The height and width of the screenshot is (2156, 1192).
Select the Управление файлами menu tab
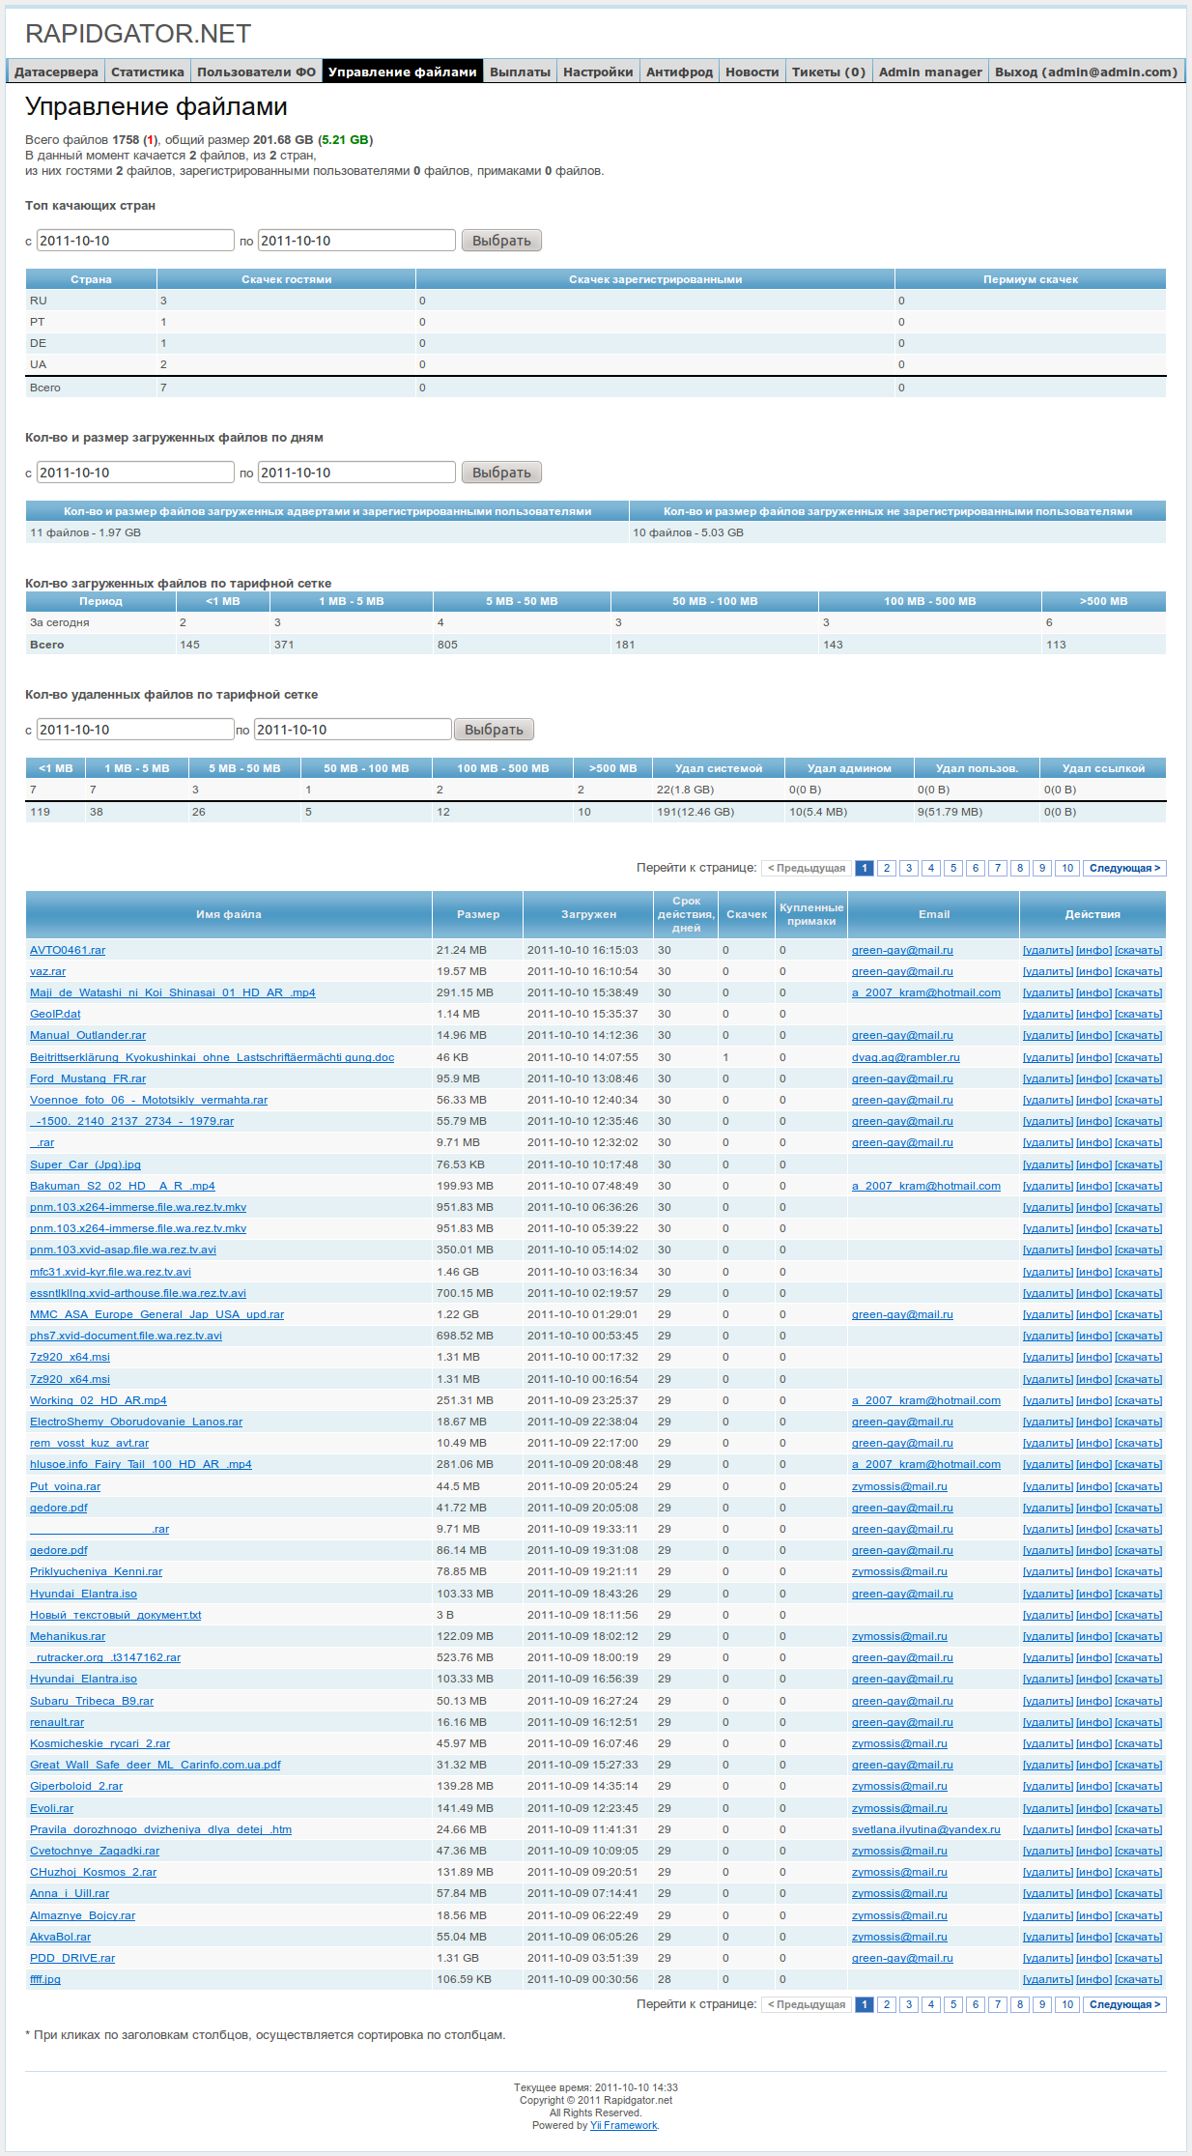(x=403, y=72)
